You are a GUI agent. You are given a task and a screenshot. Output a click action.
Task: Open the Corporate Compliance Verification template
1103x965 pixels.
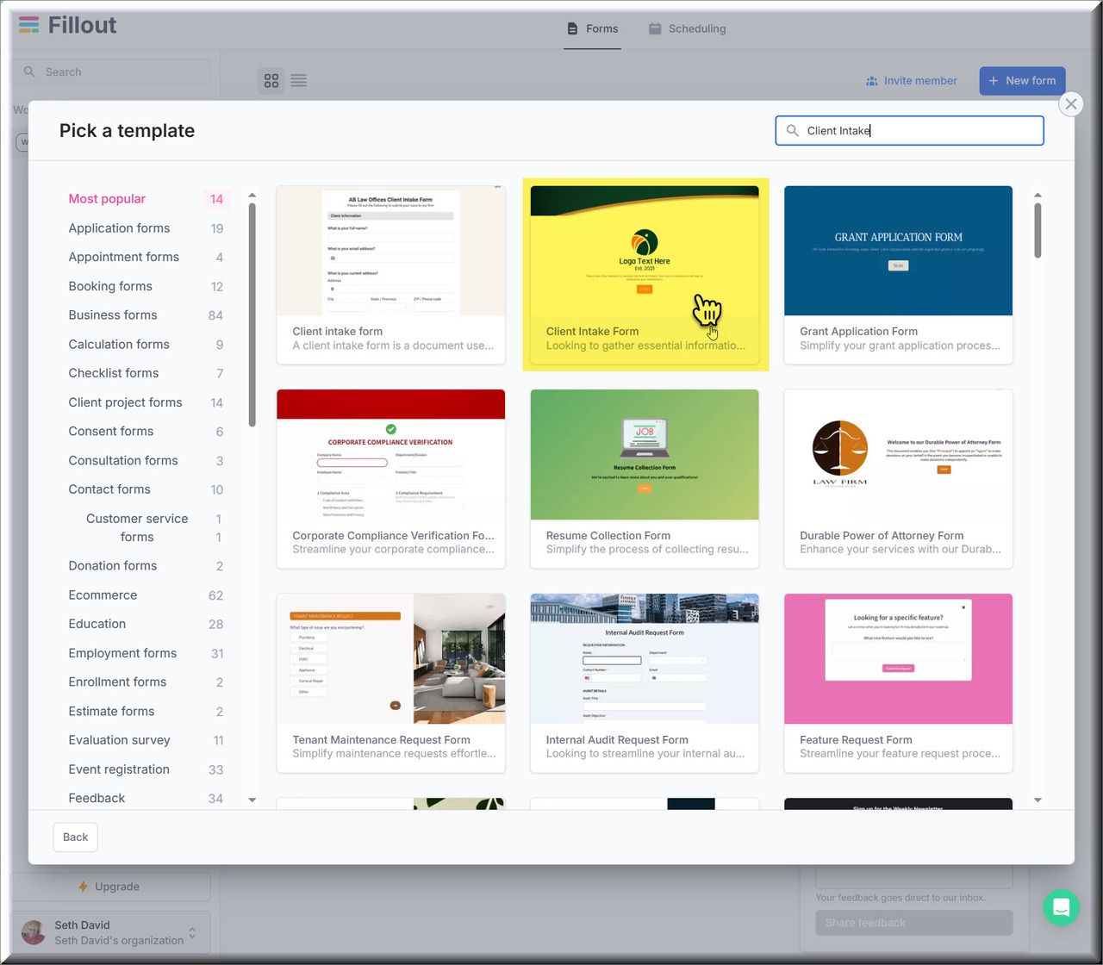[x=390, y=479]
